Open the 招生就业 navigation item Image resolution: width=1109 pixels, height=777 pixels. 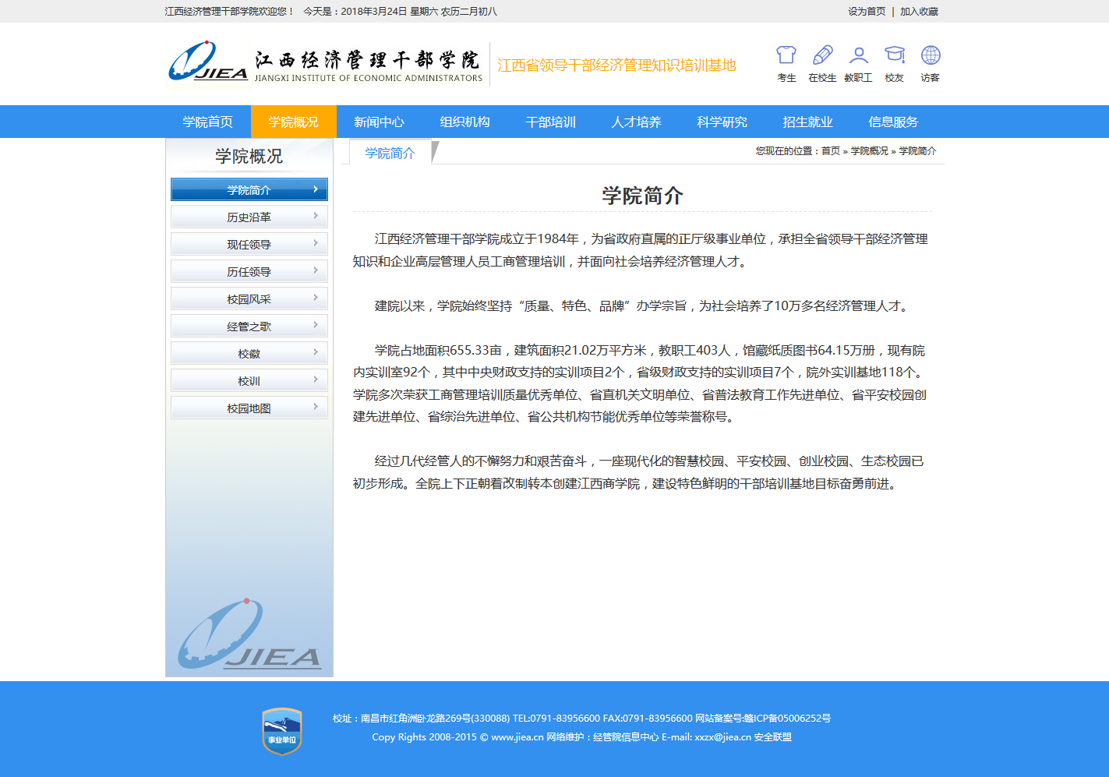pos(808,122)
